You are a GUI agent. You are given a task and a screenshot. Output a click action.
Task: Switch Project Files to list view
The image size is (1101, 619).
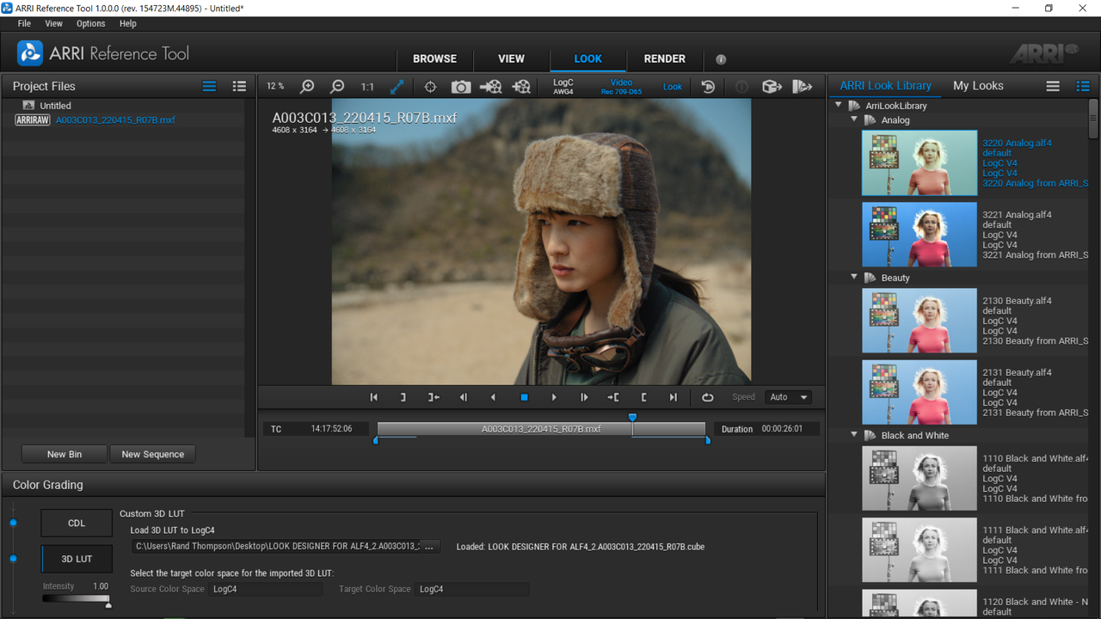[209, 86]
